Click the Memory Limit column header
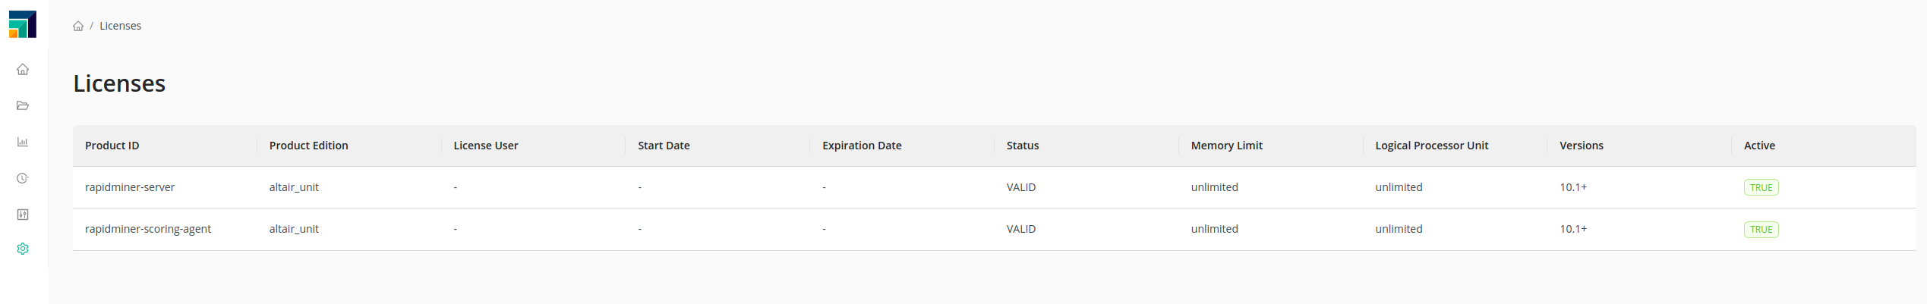 [1226, 146]
